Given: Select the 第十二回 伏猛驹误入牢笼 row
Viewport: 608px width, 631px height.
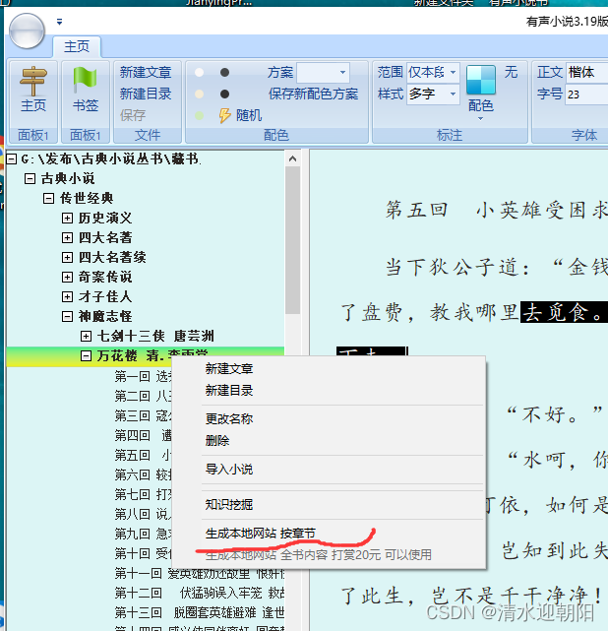Looking at the screenshot, I should (200, 594).
